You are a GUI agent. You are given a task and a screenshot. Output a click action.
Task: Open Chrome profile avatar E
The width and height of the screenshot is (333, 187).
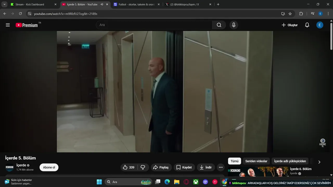point(321,14)
